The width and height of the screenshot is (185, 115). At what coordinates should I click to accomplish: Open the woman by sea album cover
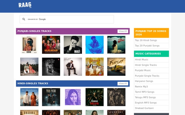coord(116,45)
